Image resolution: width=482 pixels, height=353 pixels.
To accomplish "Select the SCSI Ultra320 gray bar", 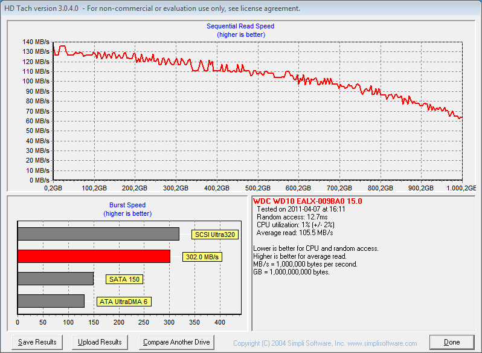I will coord(98,234).
